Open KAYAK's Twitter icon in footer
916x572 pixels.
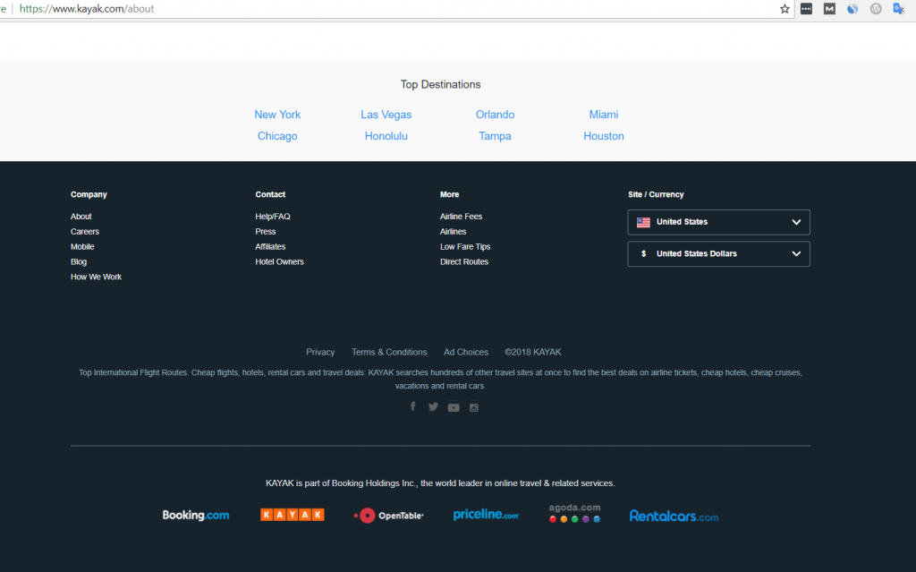click(x=433, y=406)
